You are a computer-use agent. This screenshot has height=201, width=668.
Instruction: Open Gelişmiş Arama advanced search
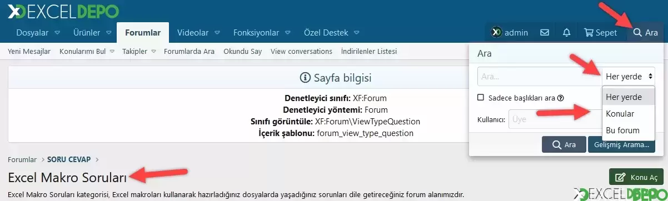tap(621, 144)
